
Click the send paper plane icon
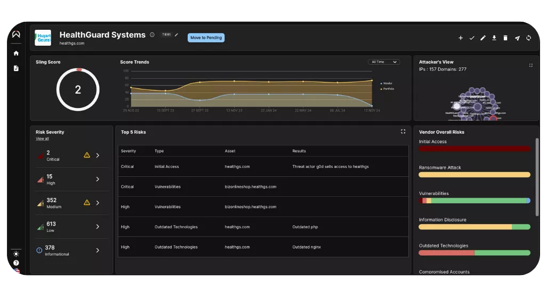(x=517, y=38)
